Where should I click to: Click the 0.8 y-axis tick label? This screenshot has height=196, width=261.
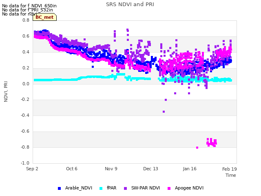[26, 20]
